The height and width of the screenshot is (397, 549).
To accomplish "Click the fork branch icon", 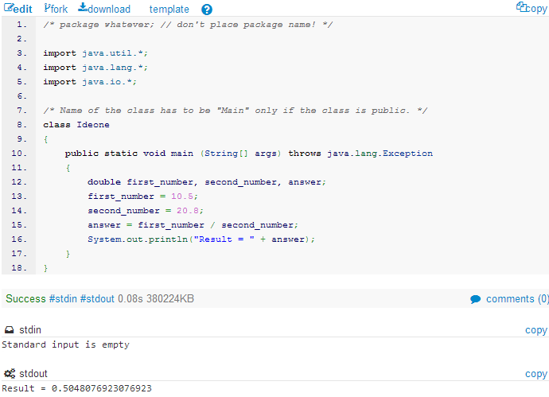I will [47, 7].
